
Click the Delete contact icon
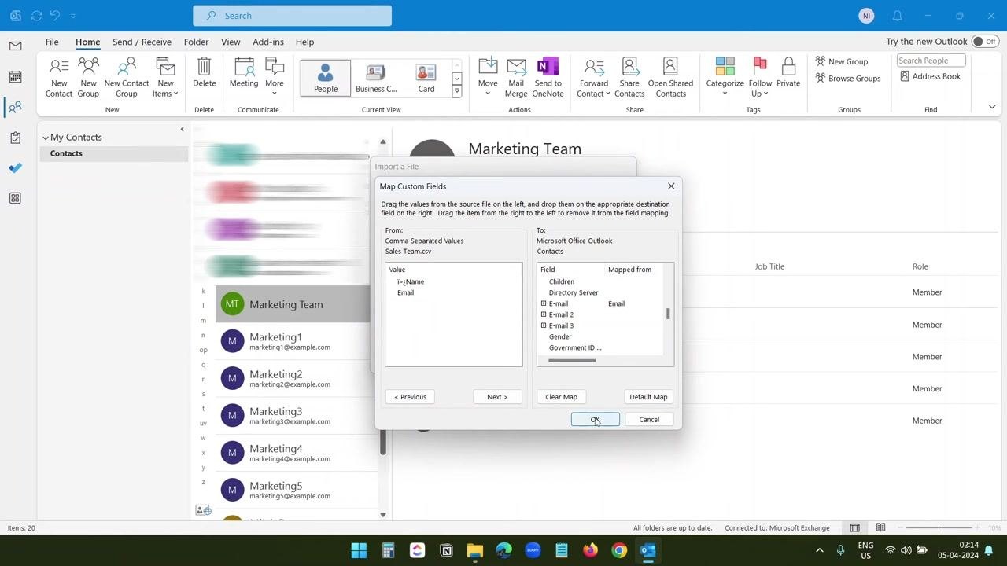click(x=204, y=73)
